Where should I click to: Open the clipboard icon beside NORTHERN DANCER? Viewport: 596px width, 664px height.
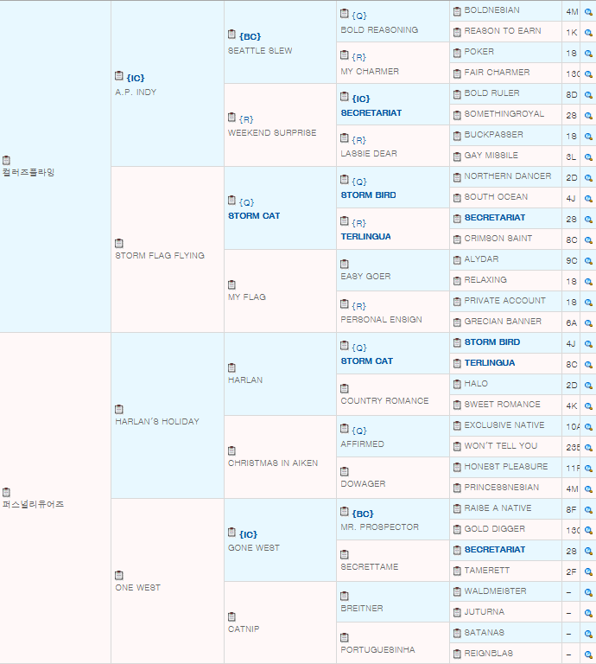pos(457,177)
